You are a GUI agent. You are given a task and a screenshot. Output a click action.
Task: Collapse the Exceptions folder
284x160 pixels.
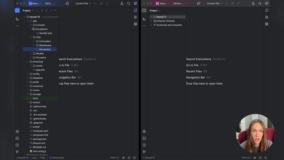(31, 29)
